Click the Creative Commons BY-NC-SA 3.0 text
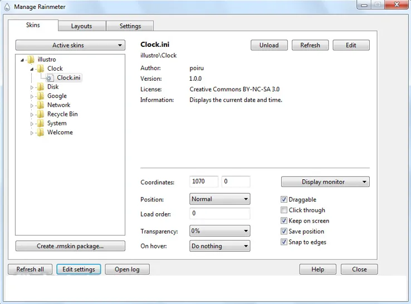This screenshot has height=304, width=411. click(x=234, y=89)
